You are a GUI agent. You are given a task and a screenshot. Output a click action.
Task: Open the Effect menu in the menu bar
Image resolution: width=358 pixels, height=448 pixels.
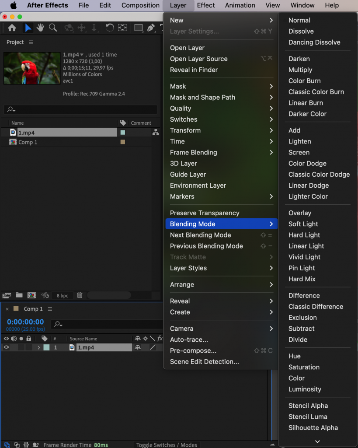pyautogui.click(x=205, y=5)
